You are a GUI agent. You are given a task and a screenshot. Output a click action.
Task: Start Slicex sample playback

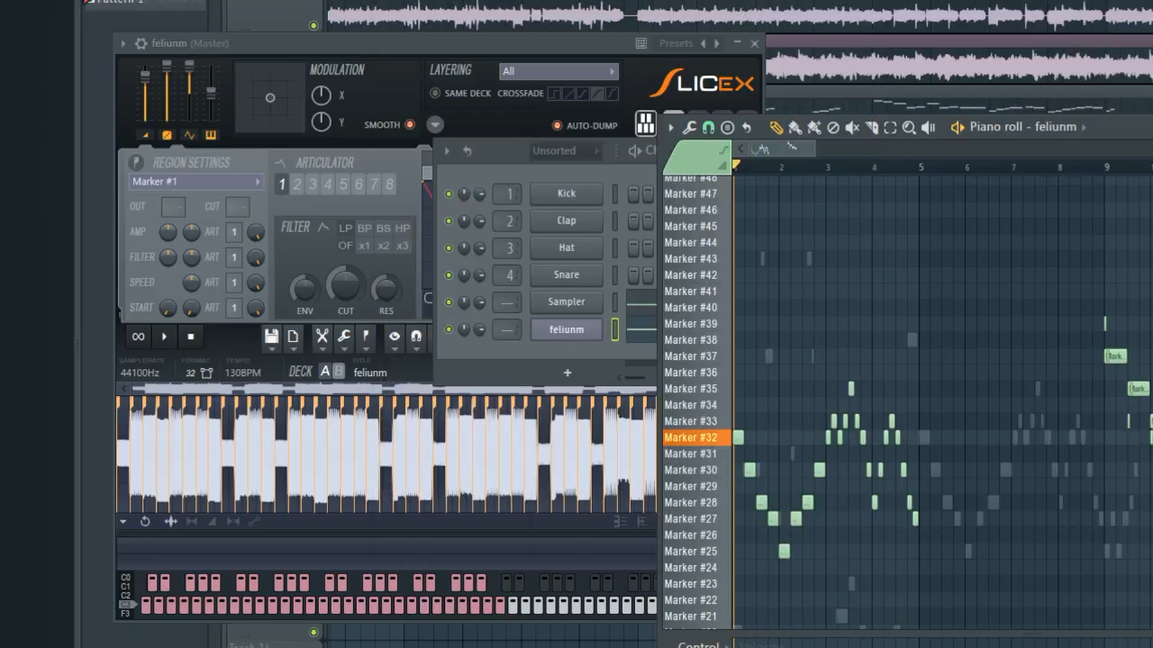(x=164, y=337)
